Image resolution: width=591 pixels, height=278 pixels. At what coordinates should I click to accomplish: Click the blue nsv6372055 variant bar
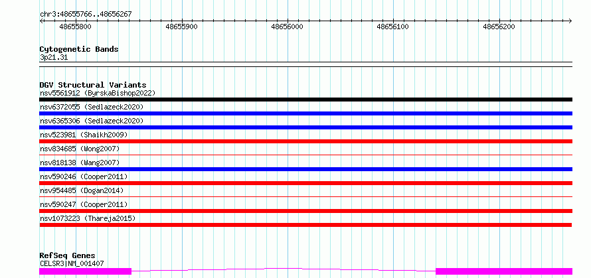pyautogui.click(x=305, y=113)
